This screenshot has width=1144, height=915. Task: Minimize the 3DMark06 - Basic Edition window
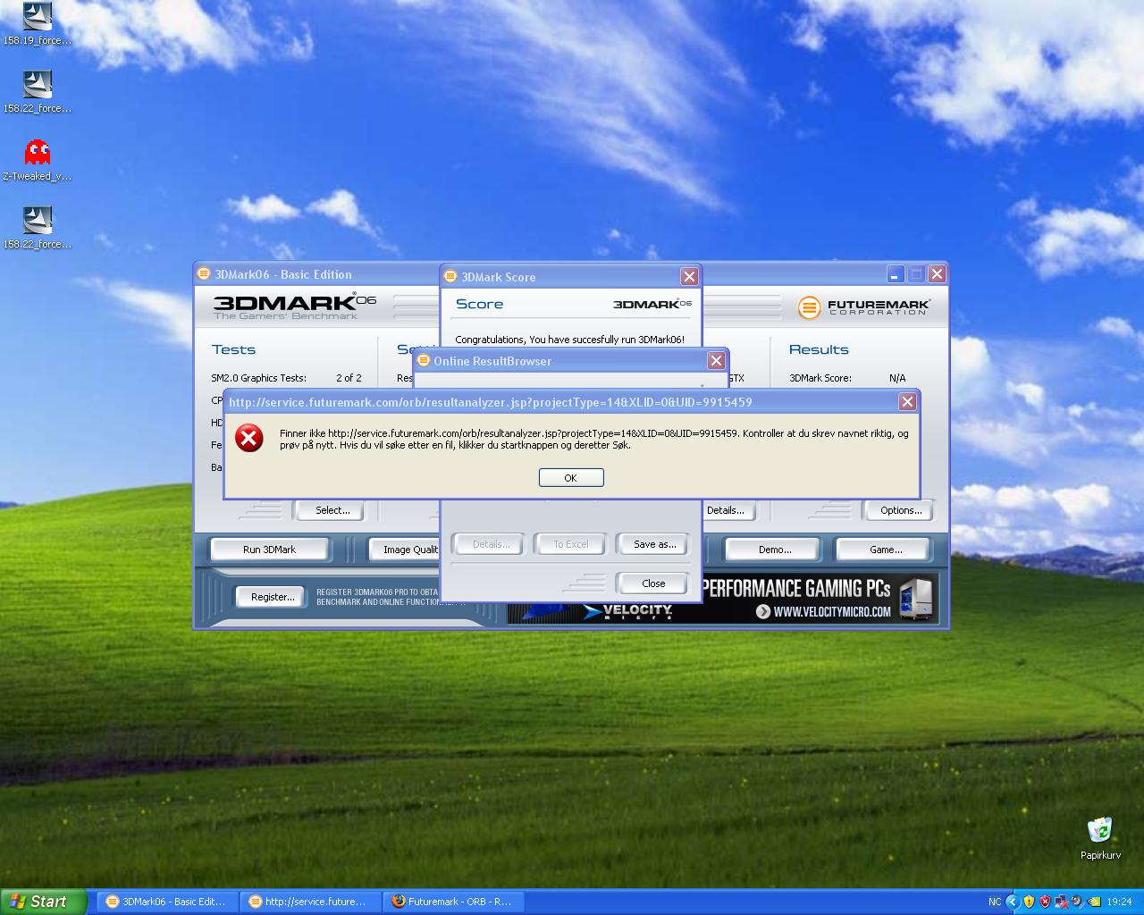[896, 273]
